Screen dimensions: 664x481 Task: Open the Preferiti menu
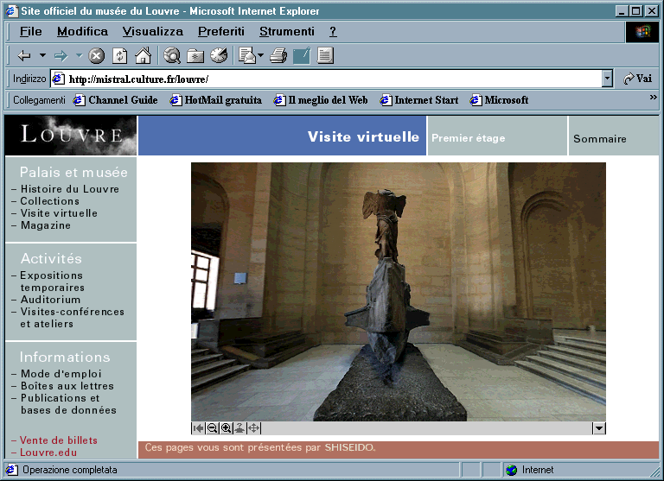pos(221,31)
